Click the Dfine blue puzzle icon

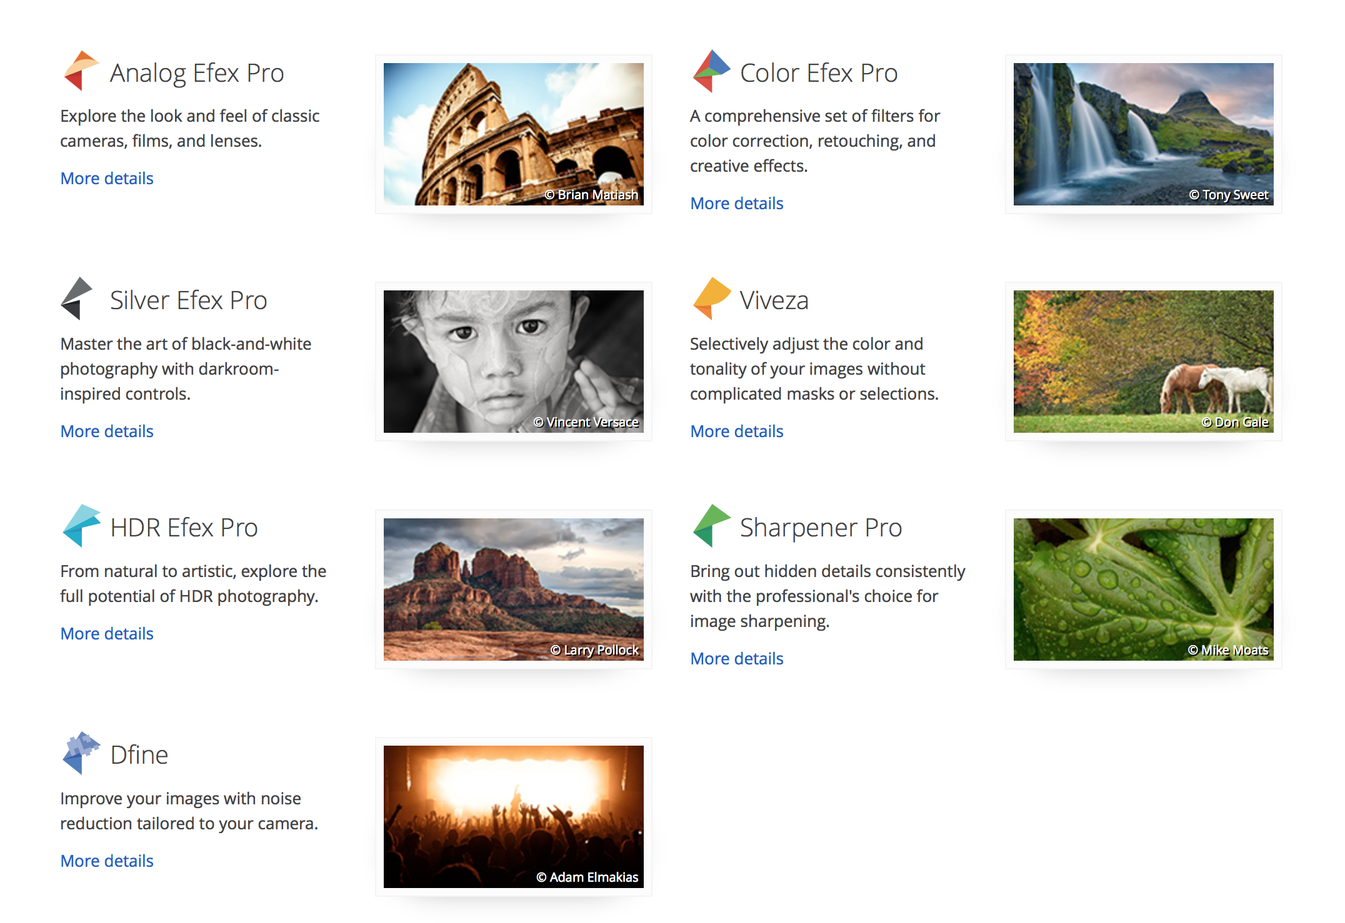[x=81, y=753]
